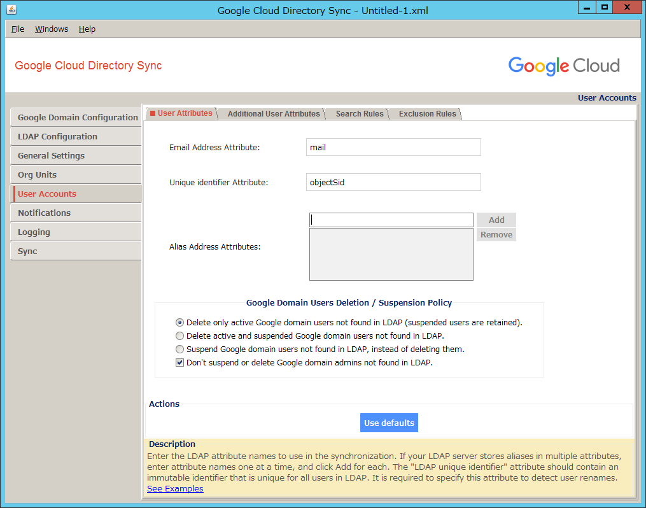The width and height of the screenshot is (646, 508).
Task: Open Logging section
Action: tap(76, 232)
